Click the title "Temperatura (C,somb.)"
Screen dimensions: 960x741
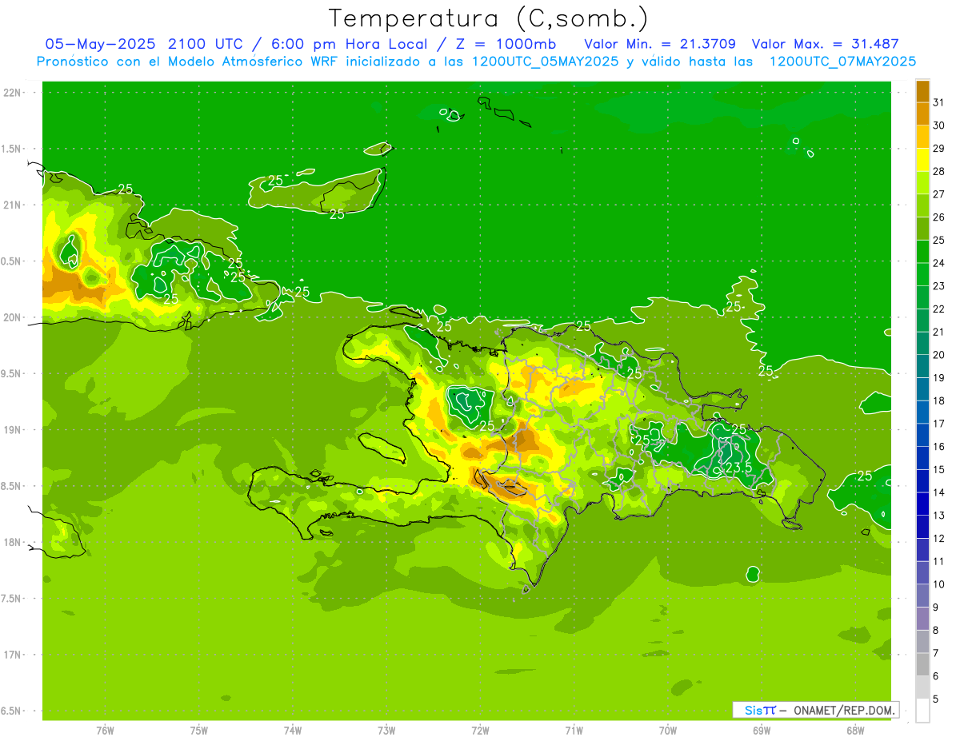[488, 19]
